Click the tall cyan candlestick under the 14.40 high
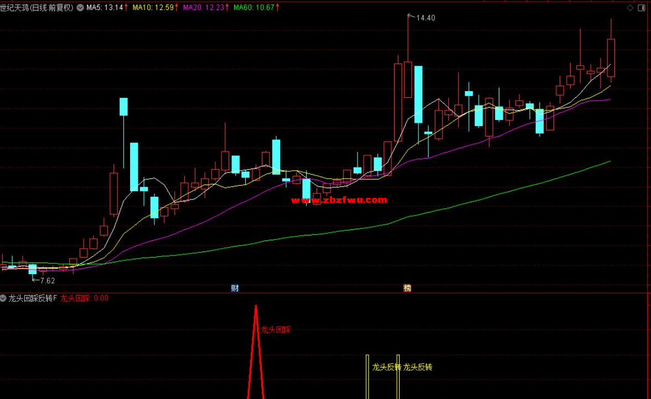This screenshot has height=399, width=651. (x=418, y=95)
